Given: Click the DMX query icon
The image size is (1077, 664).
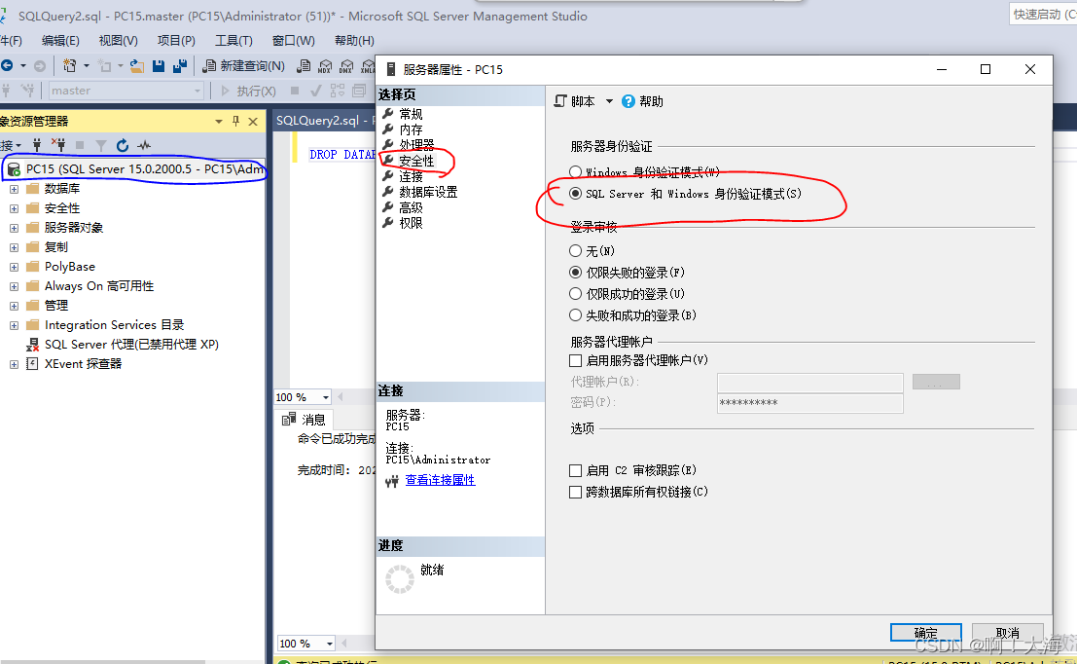Looking at the screenshot, I should pos(346,66).
